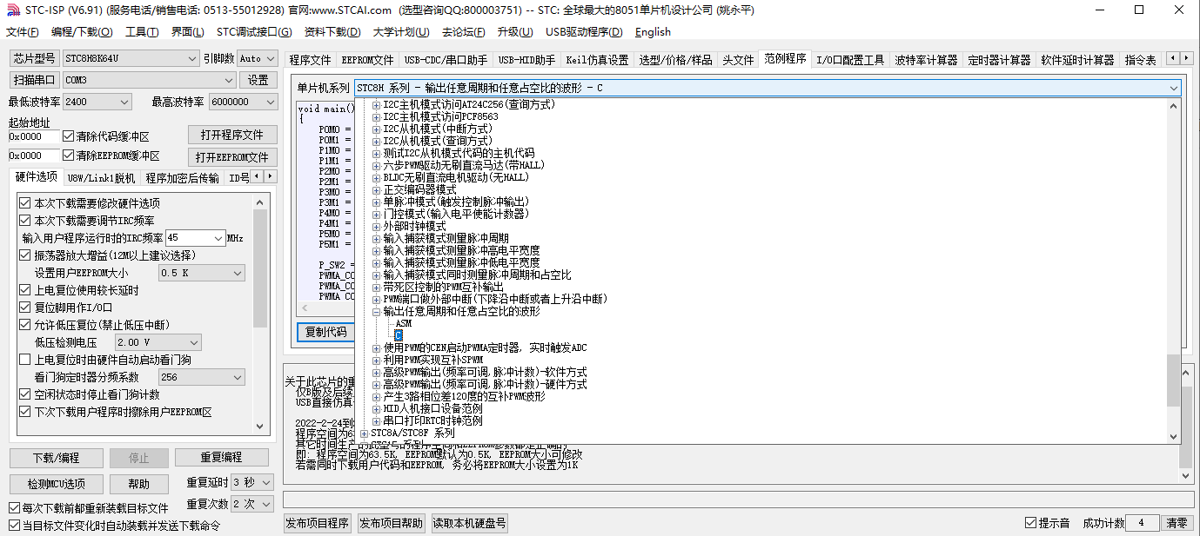This screenshot has height=536, width=1200.
Task: Open the 引脚数 Auto dropdown
Action: 258,58
